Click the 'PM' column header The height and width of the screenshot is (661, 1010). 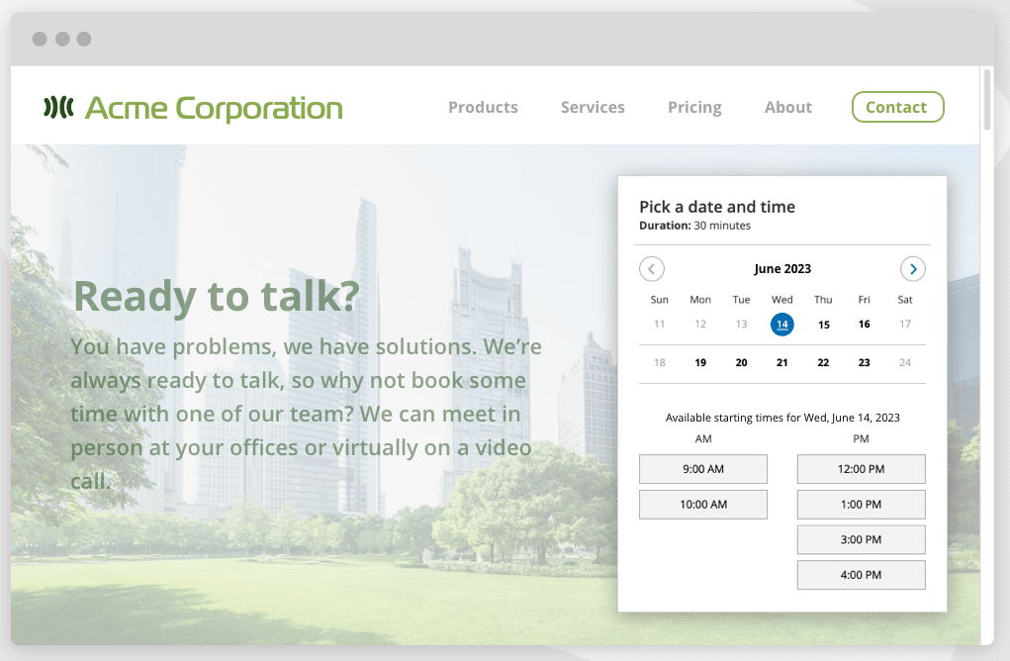pos(862,438)
